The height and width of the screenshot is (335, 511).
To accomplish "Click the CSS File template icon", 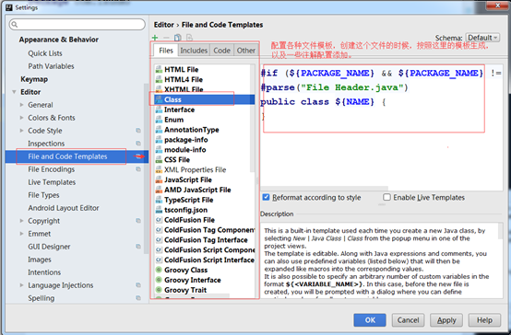I will coord(159,160).
